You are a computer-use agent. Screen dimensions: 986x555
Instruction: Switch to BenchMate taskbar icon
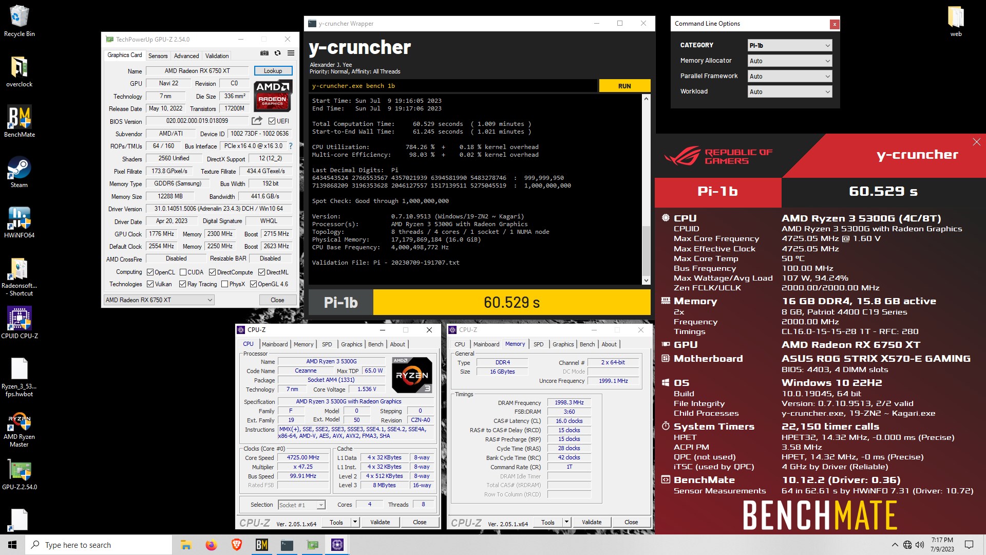point(261,545)
